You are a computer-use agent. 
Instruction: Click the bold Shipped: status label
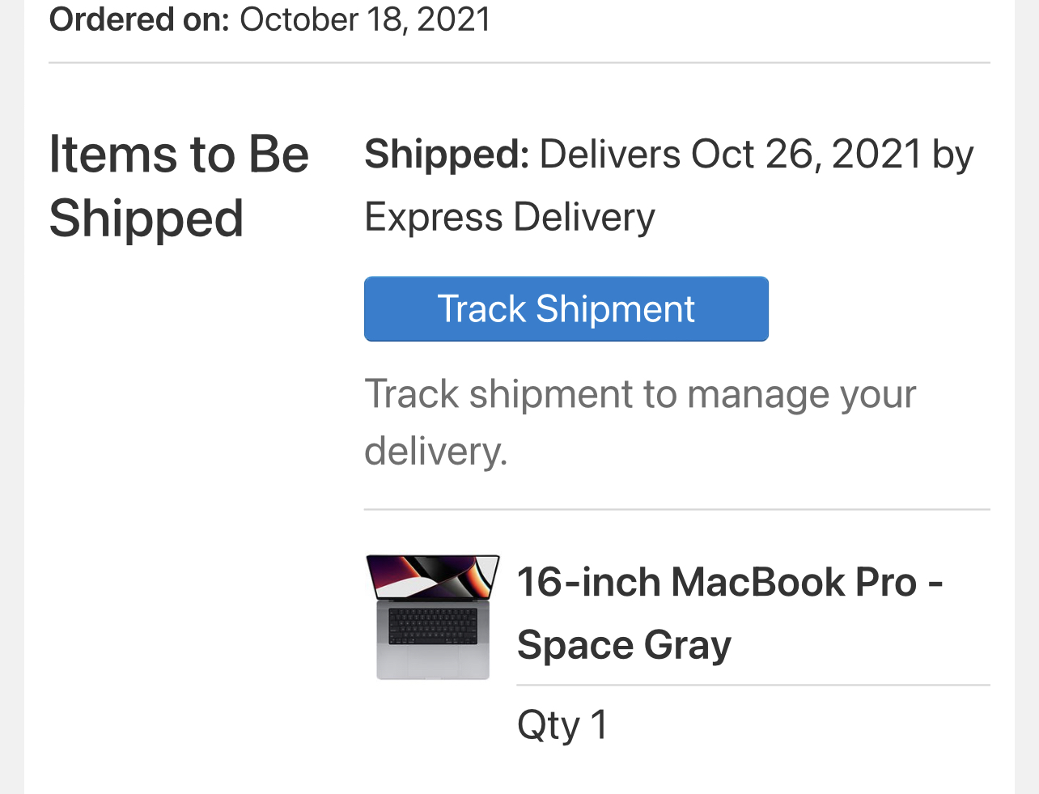(447, 154)
